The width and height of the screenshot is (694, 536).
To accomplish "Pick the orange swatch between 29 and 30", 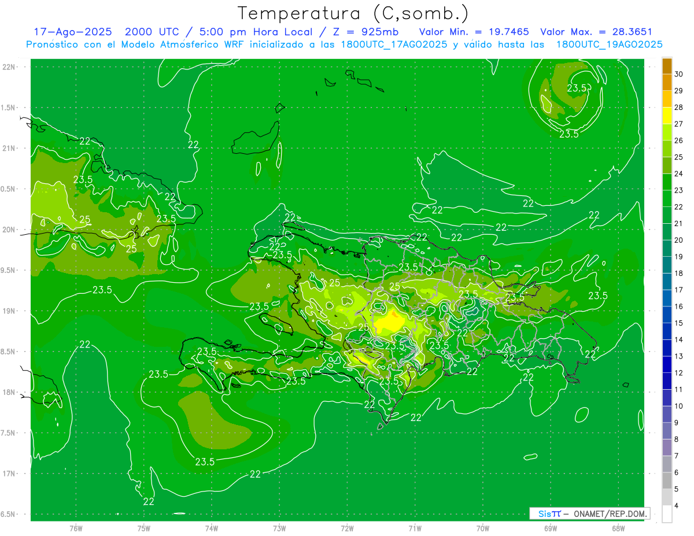I will [x=667, y=82].
